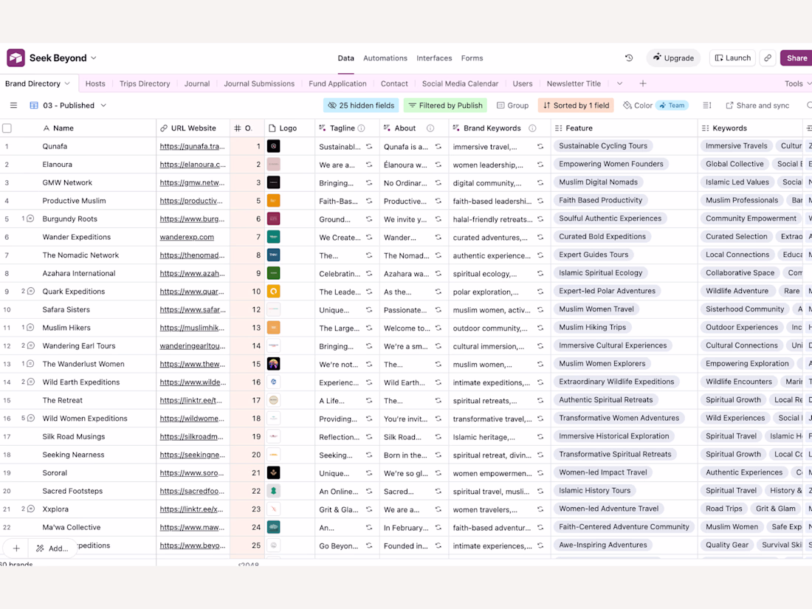The height and width of the screenshot is (609, 812).
Task: Select Sustainable Cycling Tours feature tag
Action: (x=603, y=146)
